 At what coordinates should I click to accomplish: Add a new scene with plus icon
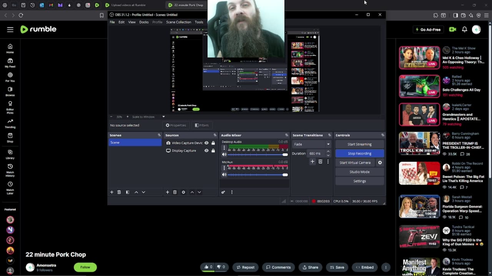[x=112, y=192]
